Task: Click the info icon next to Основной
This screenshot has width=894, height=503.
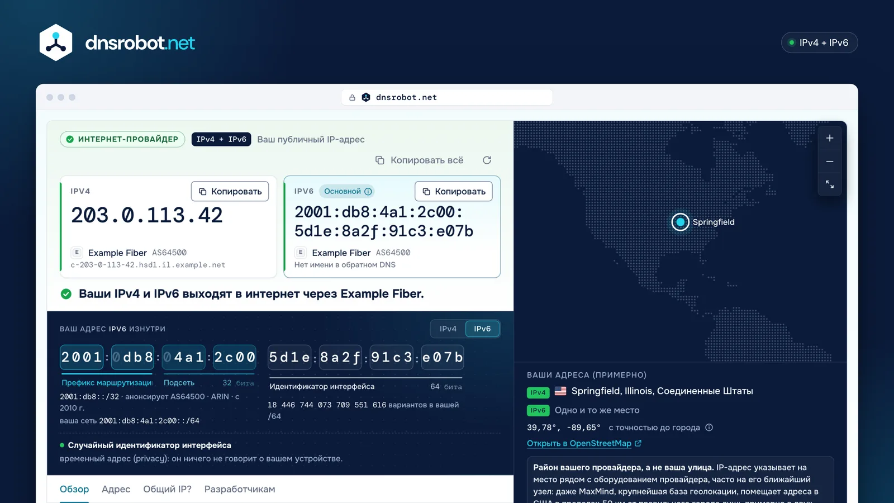Action: [x=368, y=192]
